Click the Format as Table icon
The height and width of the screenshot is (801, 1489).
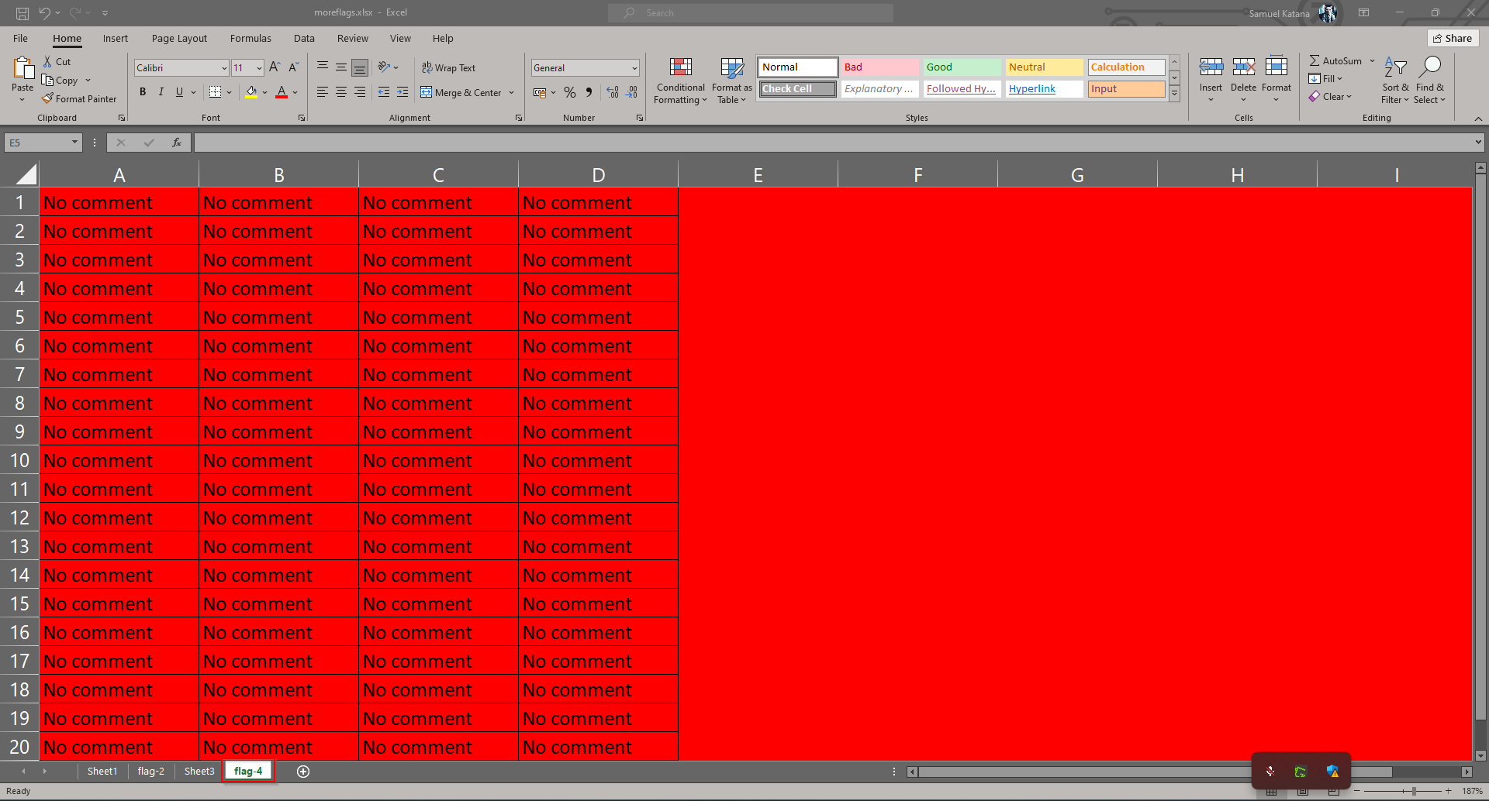[731, 69]
